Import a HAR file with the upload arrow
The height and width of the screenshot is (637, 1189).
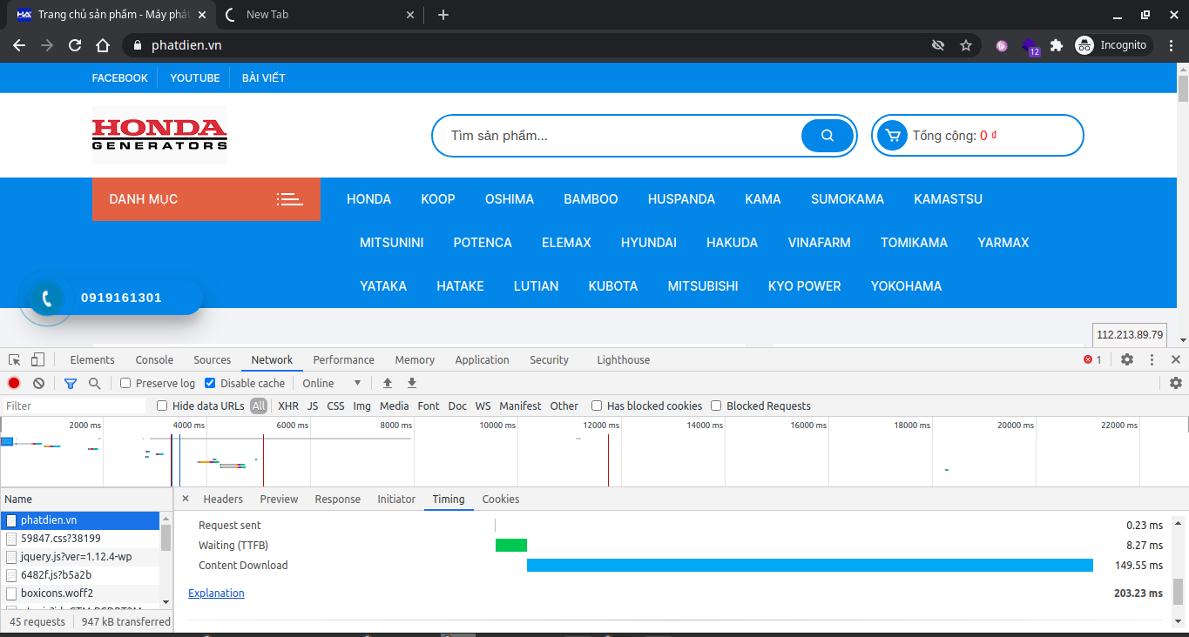[x=388, y=383]
